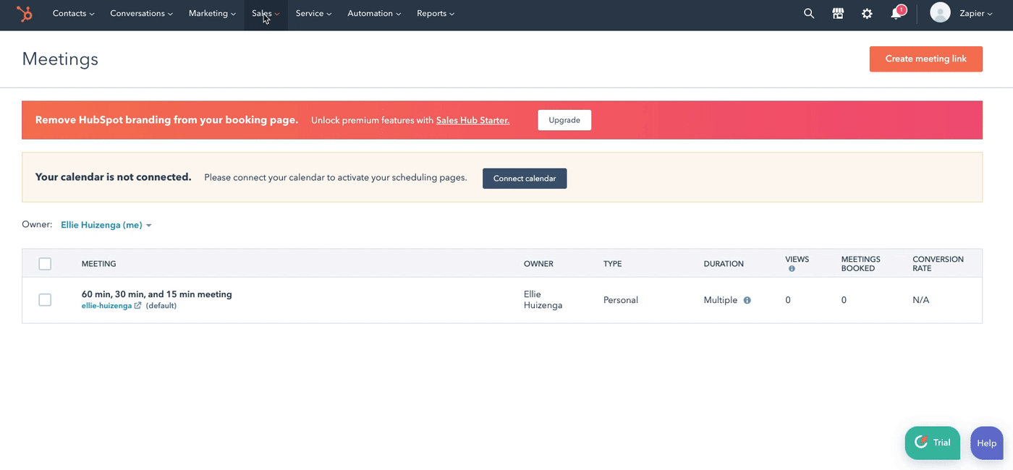Open 60 min, 30 min, and 15 min meeting

pyautogui.click(x=156, y=294)
